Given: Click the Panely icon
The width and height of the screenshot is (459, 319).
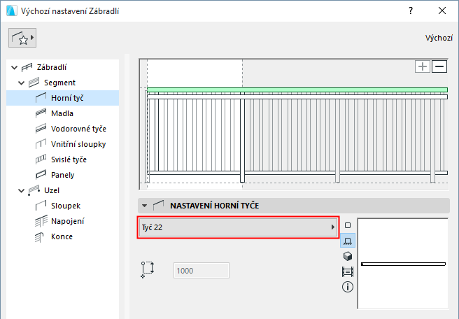Looking at the screenshot, I should click(41, 175).
